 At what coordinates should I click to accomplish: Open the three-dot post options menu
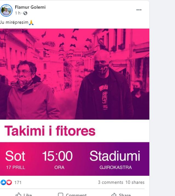point(139,10)
